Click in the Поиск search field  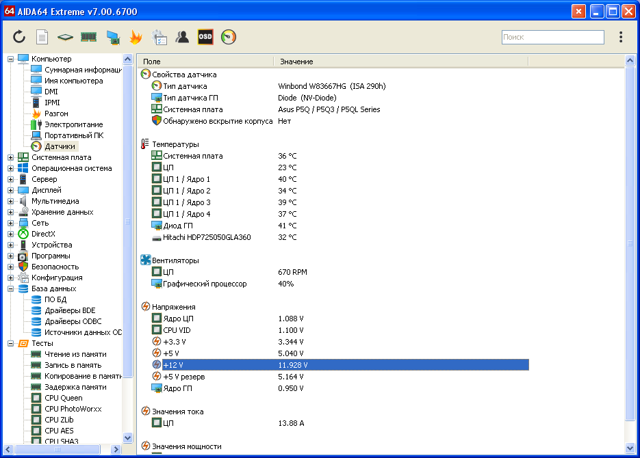point(552,37)
